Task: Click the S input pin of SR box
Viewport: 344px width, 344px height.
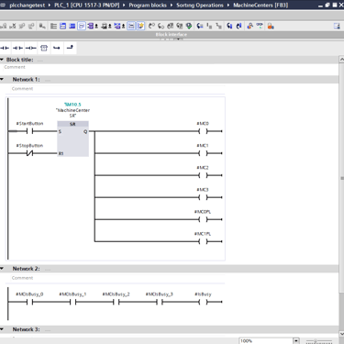Action: (60, 131)
